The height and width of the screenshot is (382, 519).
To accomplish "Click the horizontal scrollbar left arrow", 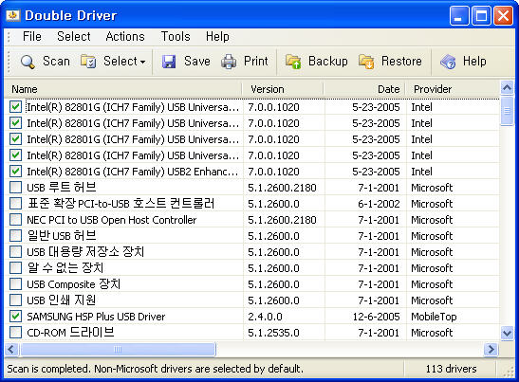I will coord(11,350).
